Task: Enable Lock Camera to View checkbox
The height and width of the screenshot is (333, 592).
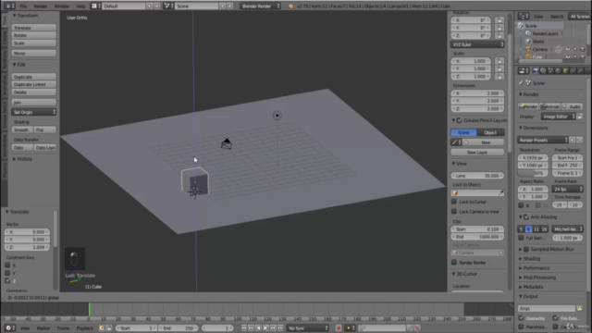Action: click(454, 212)
